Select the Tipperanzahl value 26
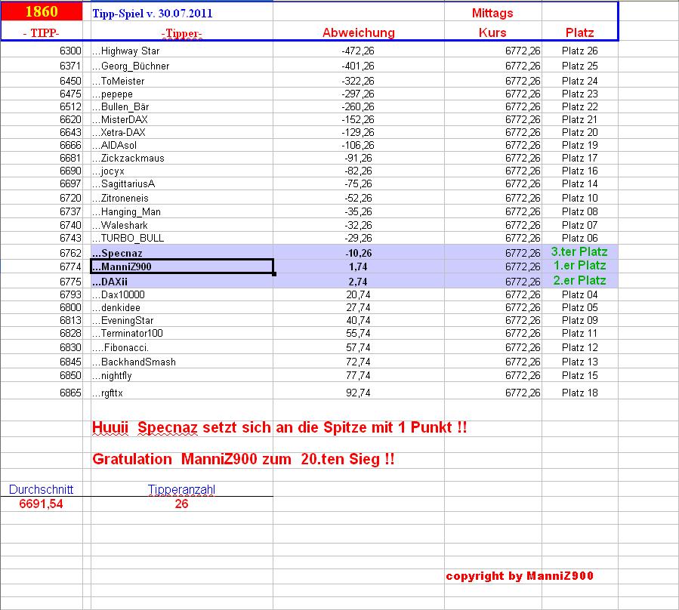 (181, 504)
